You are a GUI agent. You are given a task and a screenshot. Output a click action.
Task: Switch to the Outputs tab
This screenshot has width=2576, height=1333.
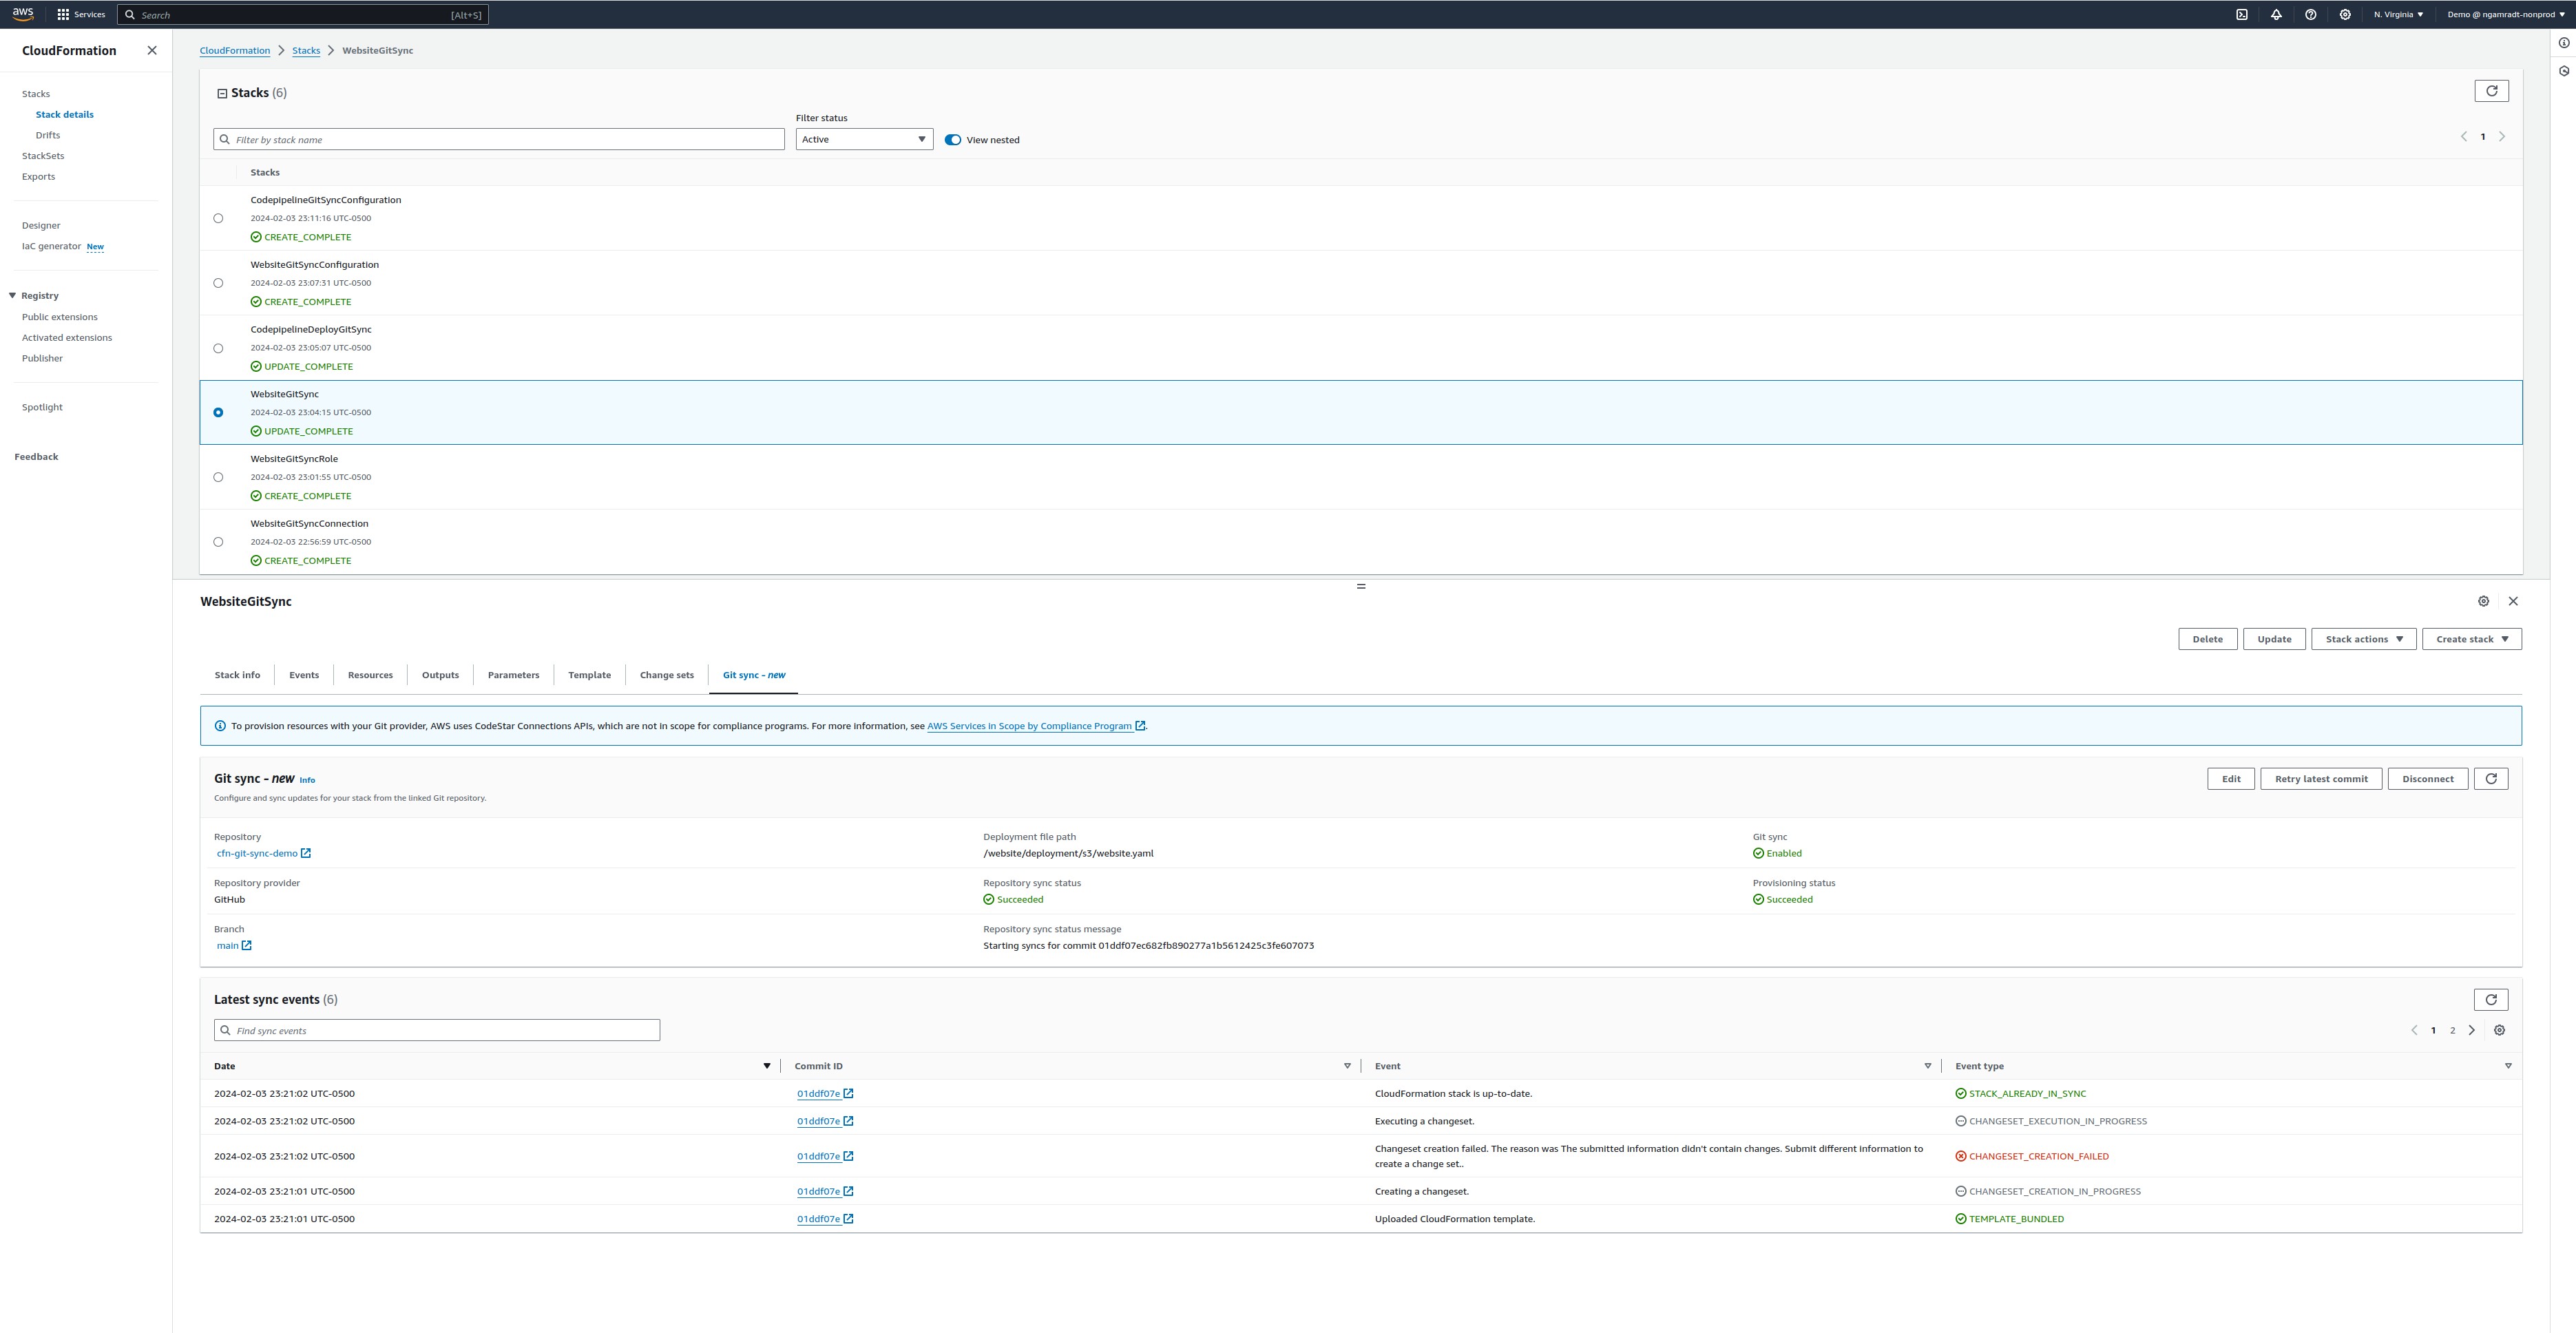440,675
